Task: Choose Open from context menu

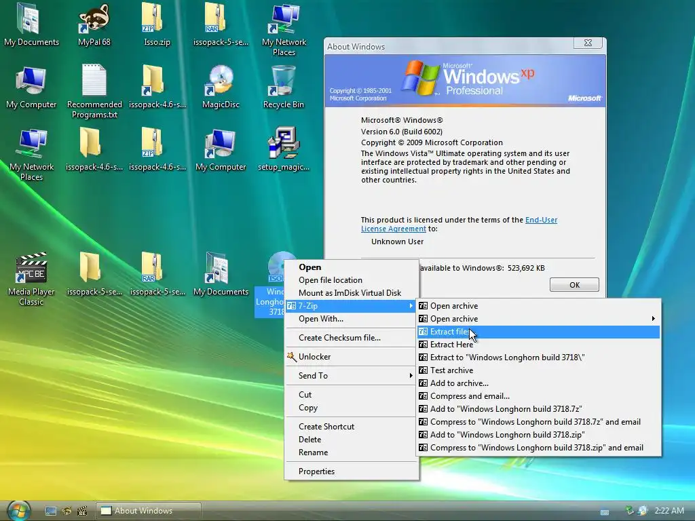Action: pos(351,267)
